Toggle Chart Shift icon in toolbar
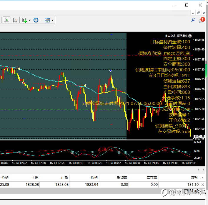The image size is (208, 205). pyautogui.click(x=15, y=20)
